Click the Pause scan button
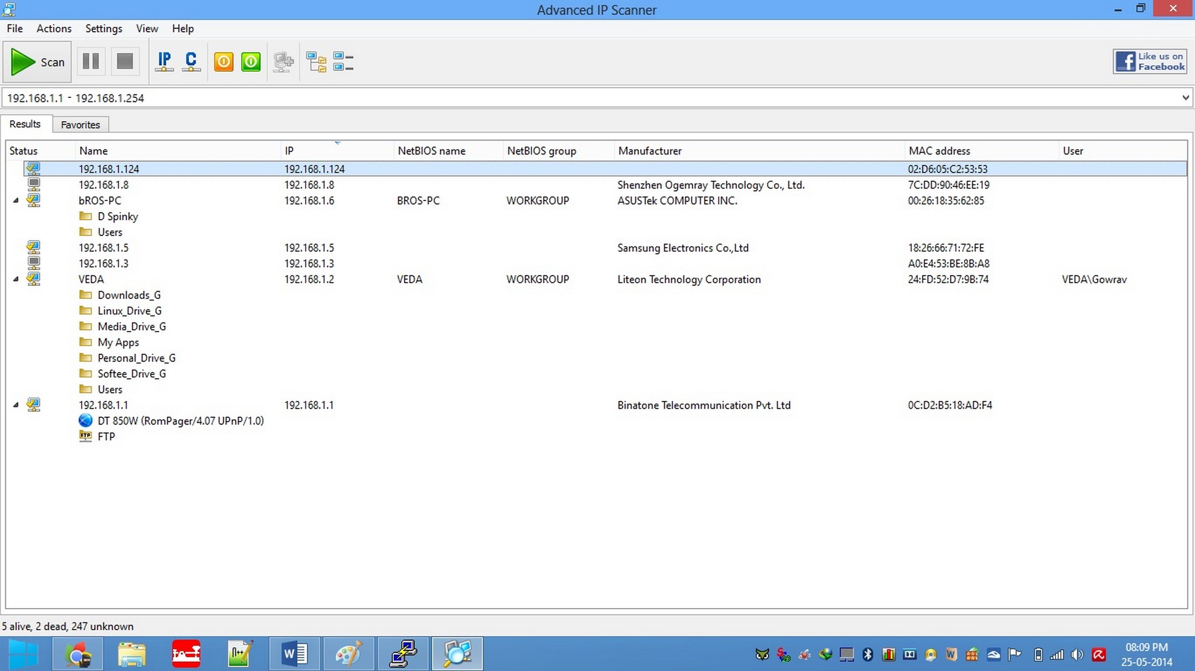 pyautogui.click(x=91, y=62)
